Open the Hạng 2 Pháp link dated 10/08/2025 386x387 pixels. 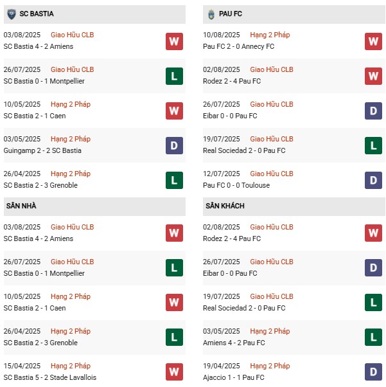pos(270,35)
